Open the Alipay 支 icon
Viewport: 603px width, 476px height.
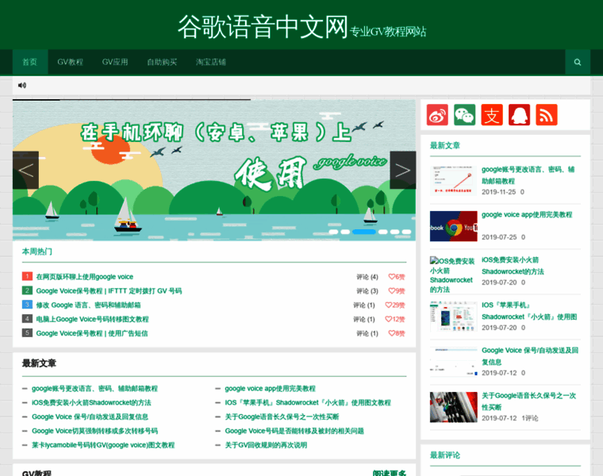coord(492,114)
